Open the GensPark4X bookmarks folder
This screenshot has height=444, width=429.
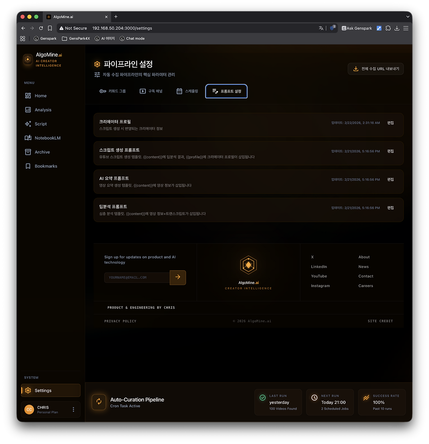(76, 38)
